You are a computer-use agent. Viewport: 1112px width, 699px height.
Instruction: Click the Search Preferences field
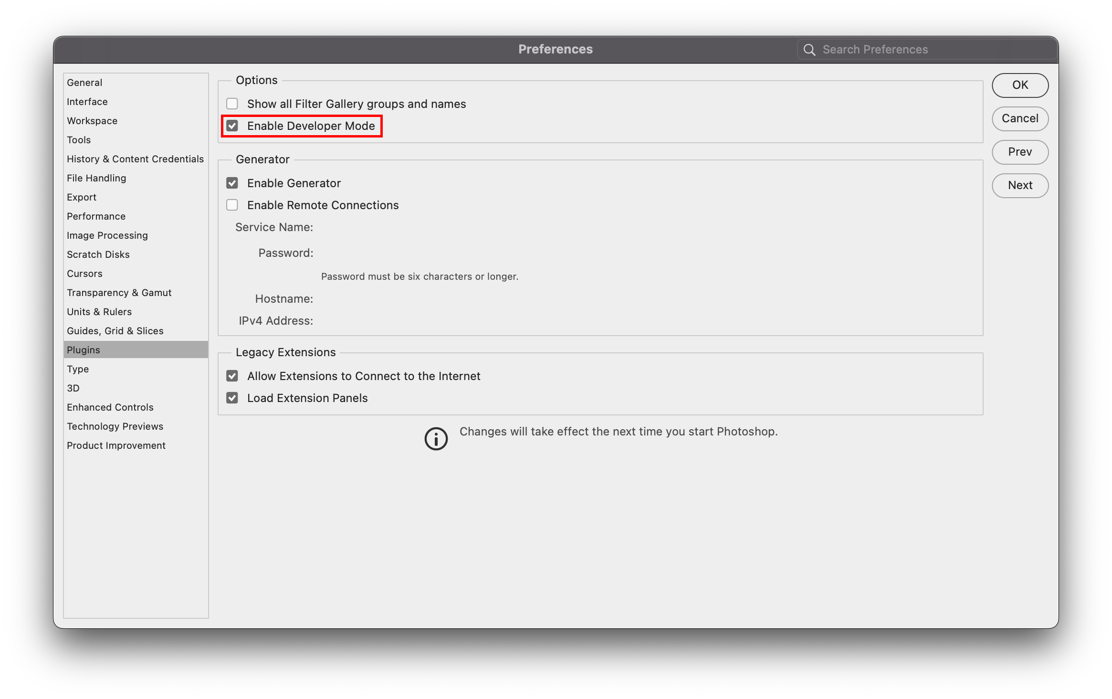926,50
